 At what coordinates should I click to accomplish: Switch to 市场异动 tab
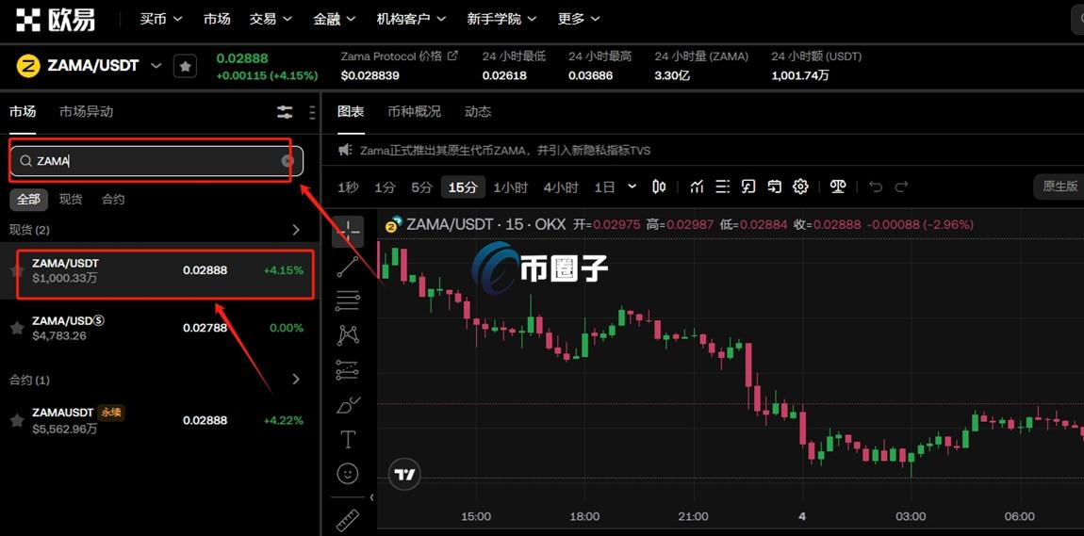click(86, 112)
